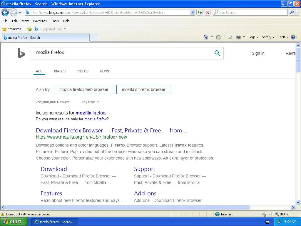301x226 pixels.
Task: Open the Windows Start menu
Action: pyautogui.click(x=14, y=222)
